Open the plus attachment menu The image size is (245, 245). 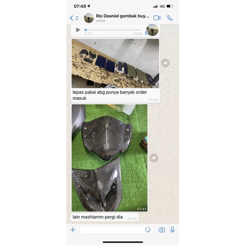coord(73,230)
